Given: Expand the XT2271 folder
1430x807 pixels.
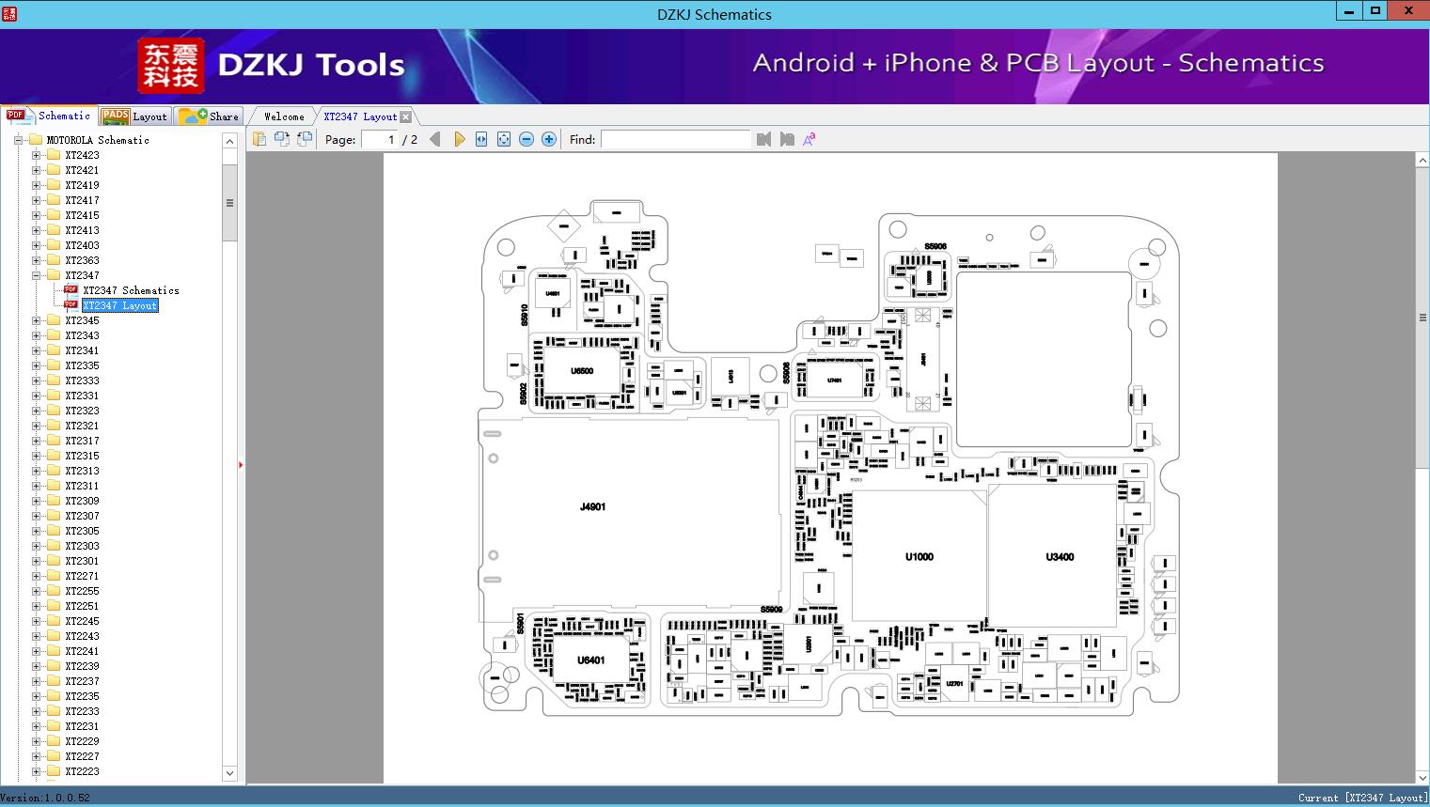Looking at the screenshot, I should tap(36, 576).
